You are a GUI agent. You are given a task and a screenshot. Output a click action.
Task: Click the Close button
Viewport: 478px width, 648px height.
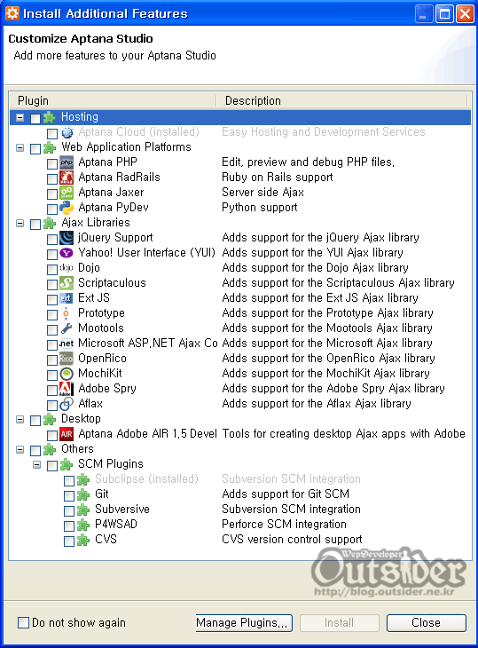coord(427,623)
